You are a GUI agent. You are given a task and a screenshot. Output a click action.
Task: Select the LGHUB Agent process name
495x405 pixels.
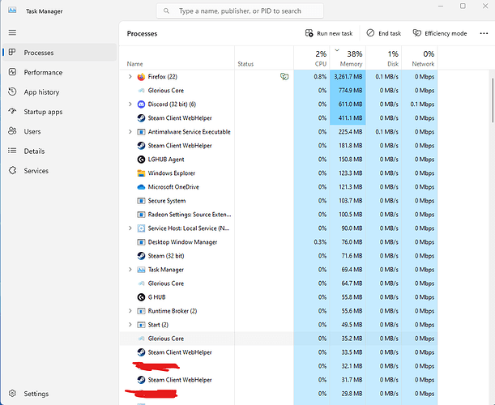(x=166, y=160)
